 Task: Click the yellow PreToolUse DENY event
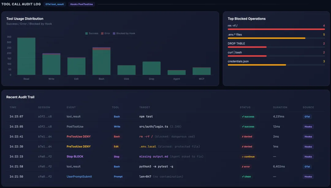pos(78,146)
